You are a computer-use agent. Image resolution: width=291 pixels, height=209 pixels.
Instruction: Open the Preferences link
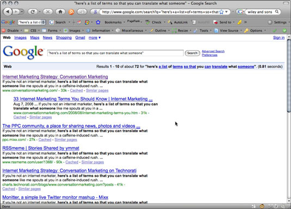[209, 55]
